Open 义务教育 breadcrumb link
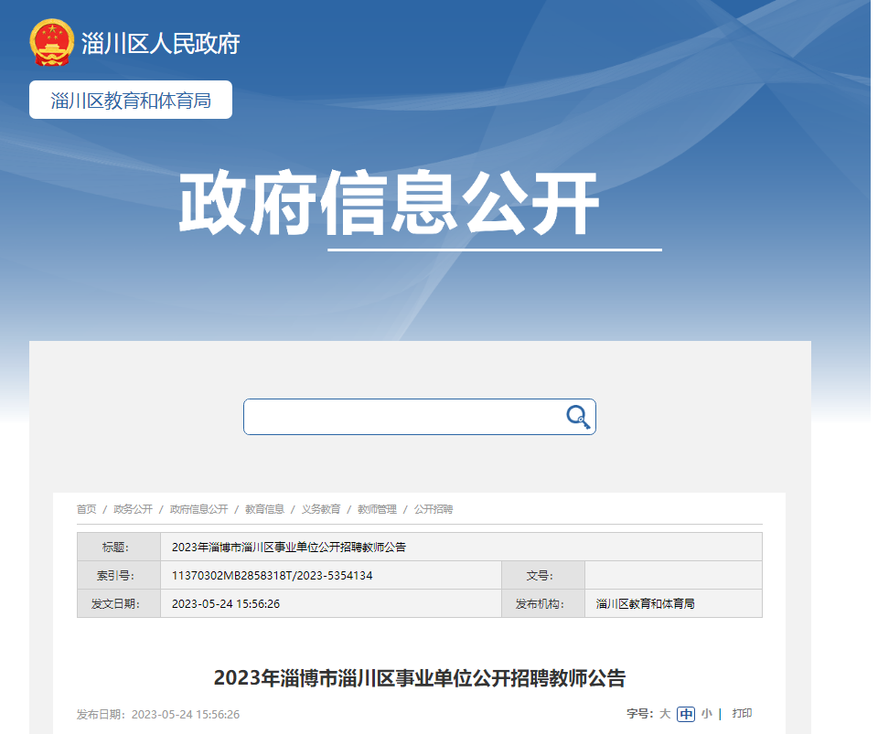This screenshot has height=734, width=878. [x=321, y=509]
